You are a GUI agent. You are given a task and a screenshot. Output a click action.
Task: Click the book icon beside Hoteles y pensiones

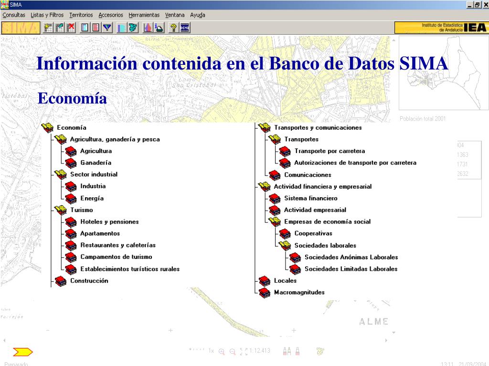pos(71,222)
